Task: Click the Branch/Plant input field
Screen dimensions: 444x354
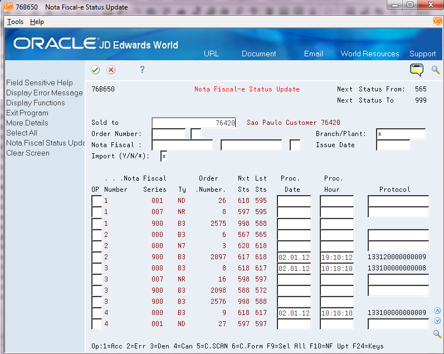Action: click(x=401, y=134)
